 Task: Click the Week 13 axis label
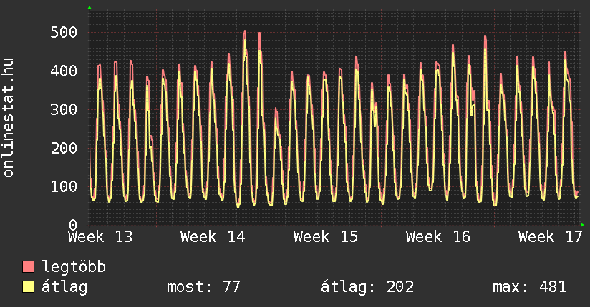point(100,236)
